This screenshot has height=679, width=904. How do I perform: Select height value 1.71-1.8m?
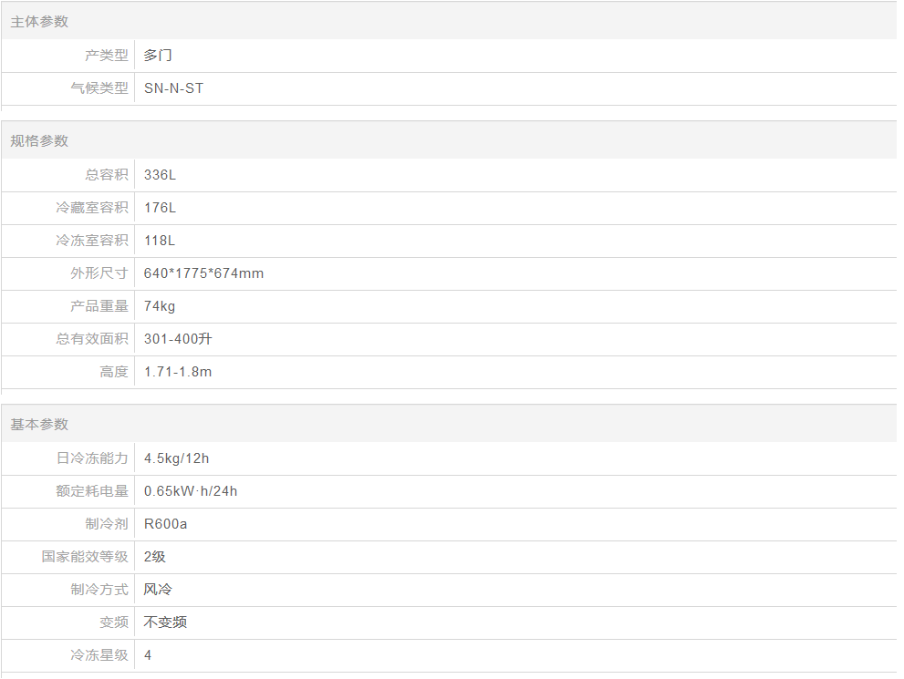click(178, 372)
